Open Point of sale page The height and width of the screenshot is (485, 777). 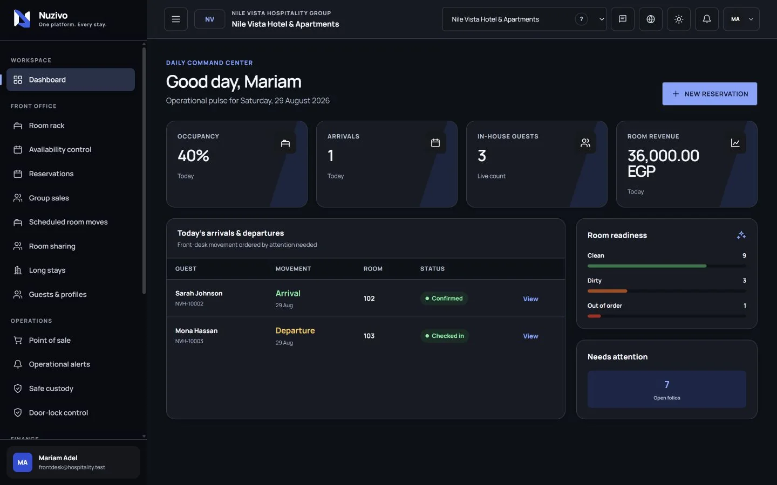(71, 341)
